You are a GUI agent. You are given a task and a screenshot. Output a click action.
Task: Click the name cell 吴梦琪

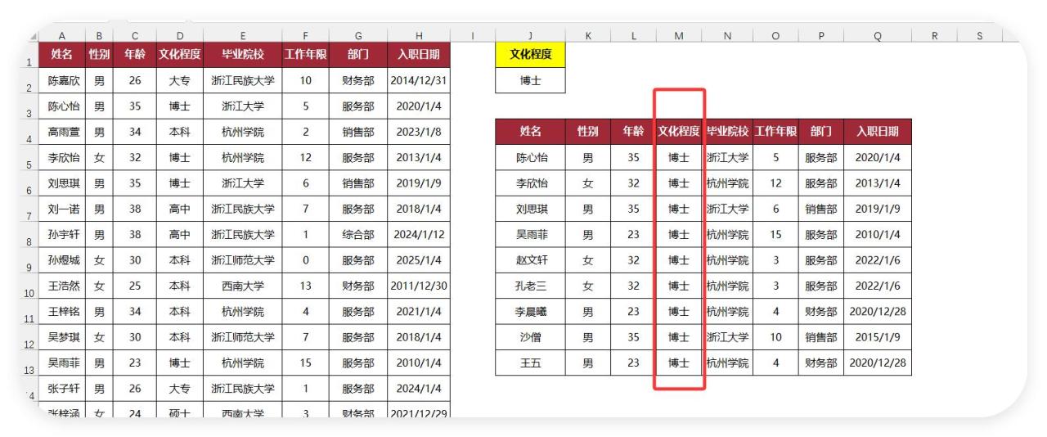[x=62, y=337]
